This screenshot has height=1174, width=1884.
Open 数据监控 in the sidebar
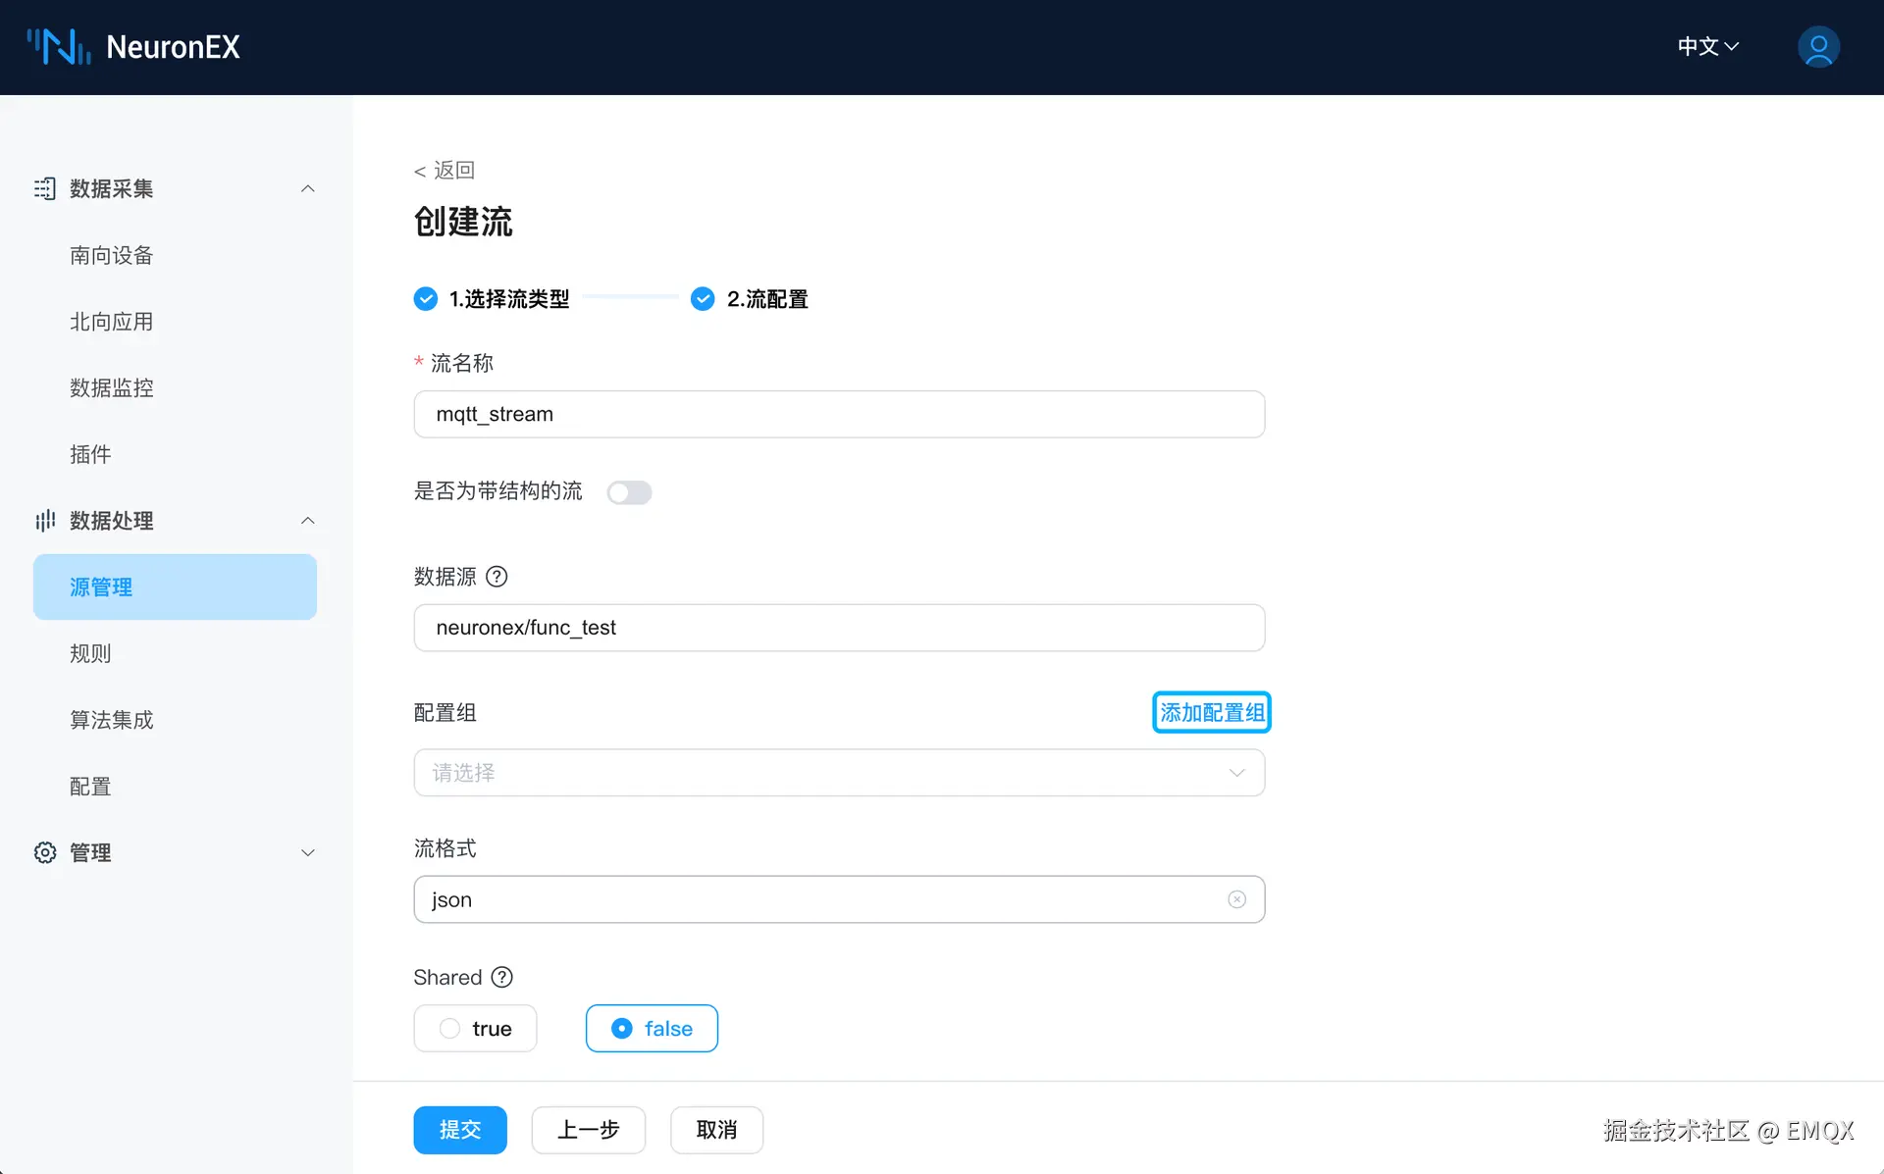112,387
